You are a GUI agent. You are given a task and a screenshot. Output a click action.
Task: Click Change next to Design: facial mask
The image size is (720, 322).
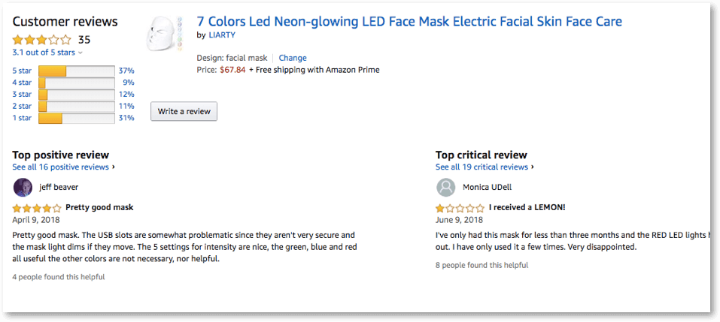pyautogui.click(x=293, y=58)
